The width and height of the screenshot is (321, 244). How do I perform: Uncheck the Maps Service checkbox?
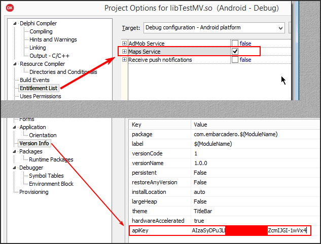[x=235, y=51]
